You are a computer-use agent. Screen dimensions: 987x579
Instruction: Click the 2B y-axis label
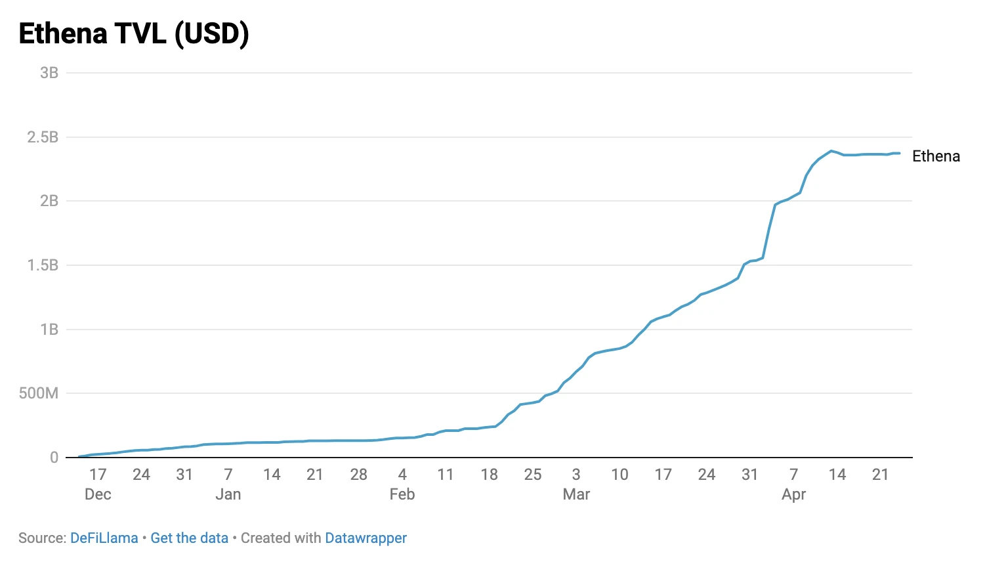49,201
